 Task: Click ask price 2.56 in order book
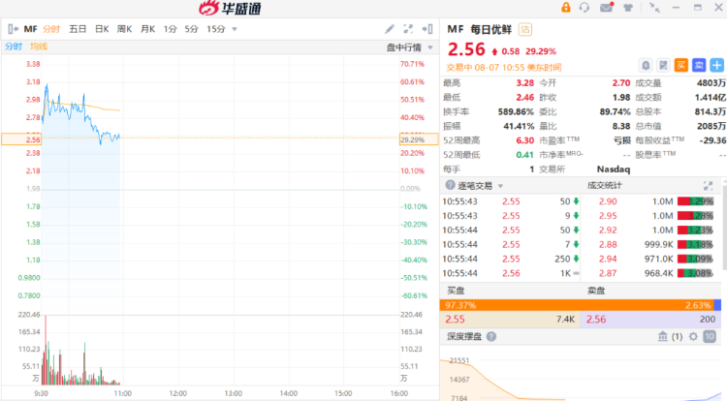(596, 319)
